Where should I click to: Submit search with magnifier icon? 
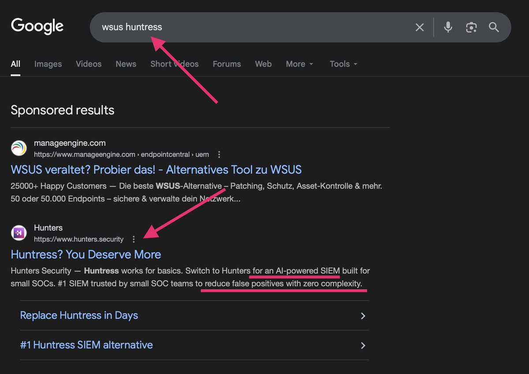pyautogui.click(x=494, y=27)
